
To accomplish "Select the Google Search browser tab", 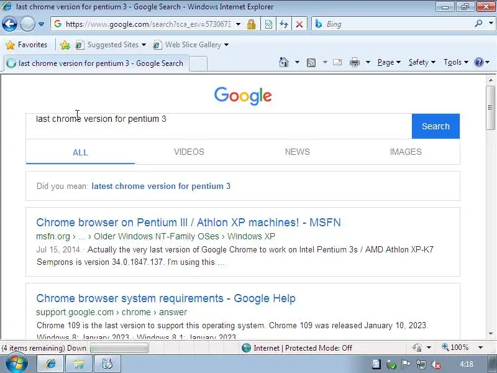I will tap(96, 63).
